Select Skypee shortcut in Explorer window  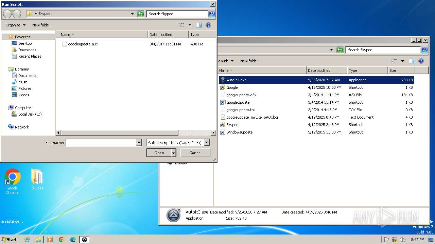click(x=232, y=125)
